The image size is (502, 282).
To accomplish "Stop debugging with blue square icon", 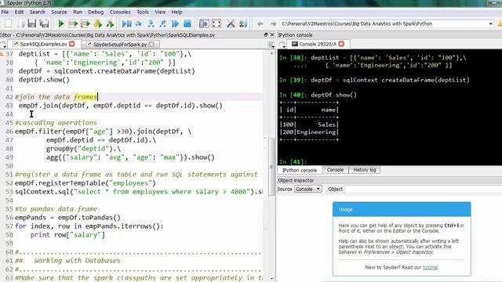I will [x=187, y=23].
